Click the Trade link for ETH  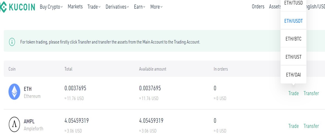coord(294,93)
